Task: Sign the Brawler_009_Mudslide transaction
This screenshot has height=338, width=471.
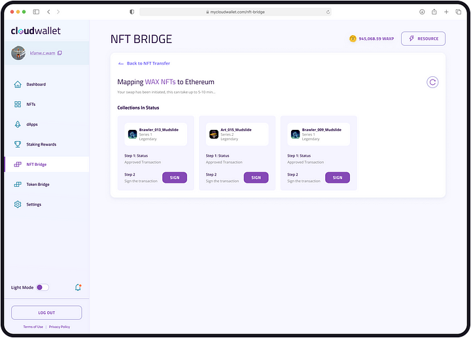Action: [338, 177]
